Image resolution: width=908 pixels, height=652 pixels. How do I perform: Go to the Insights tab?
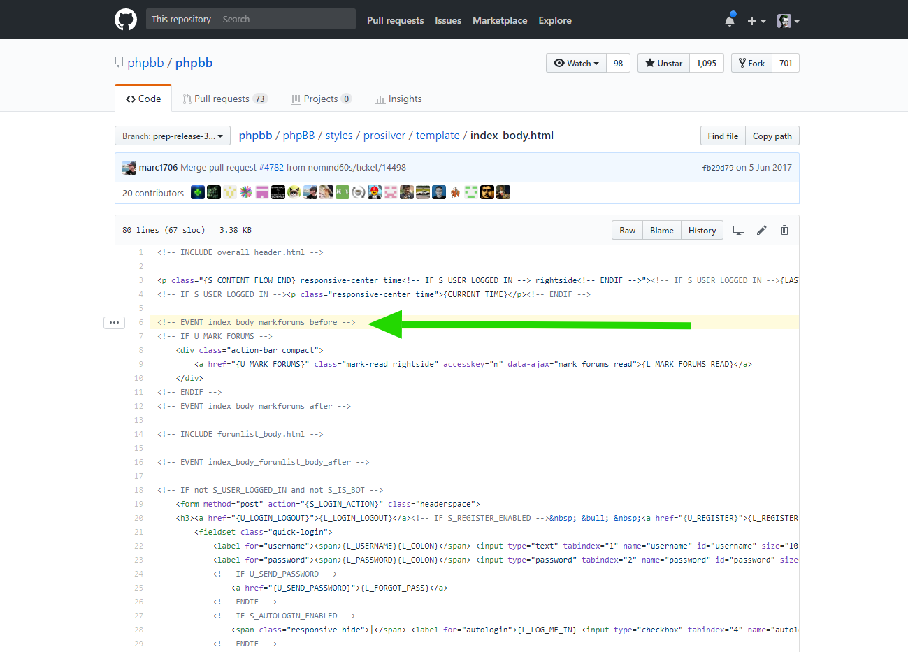click(398, 99)
